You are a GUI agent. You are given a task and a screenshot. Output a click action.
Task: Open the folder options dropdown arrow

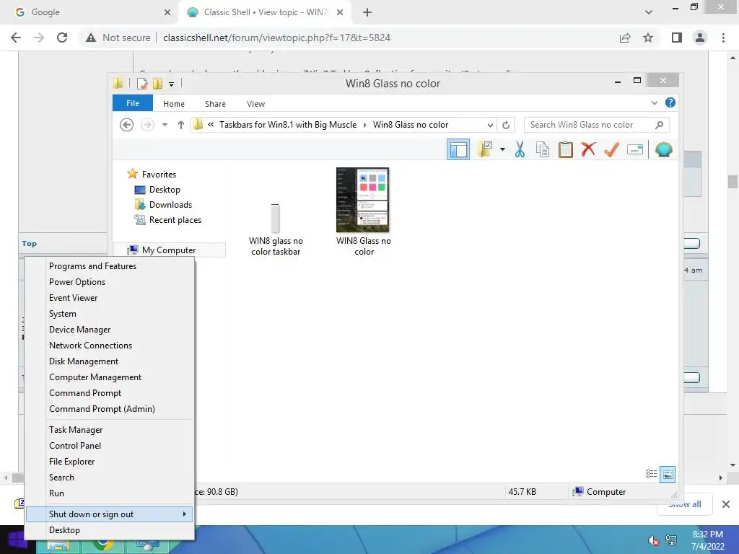502,150
